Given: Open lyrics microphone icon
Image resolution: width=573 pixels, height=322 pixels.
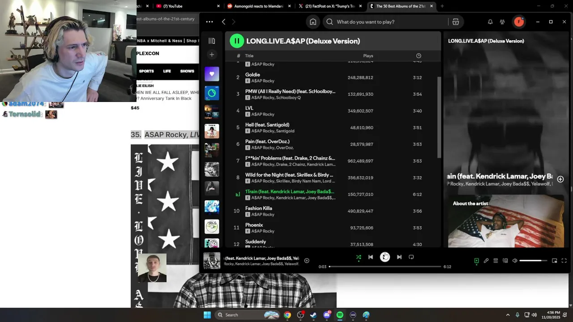Looking at the screenshot, I should click(x=486, y=261).
